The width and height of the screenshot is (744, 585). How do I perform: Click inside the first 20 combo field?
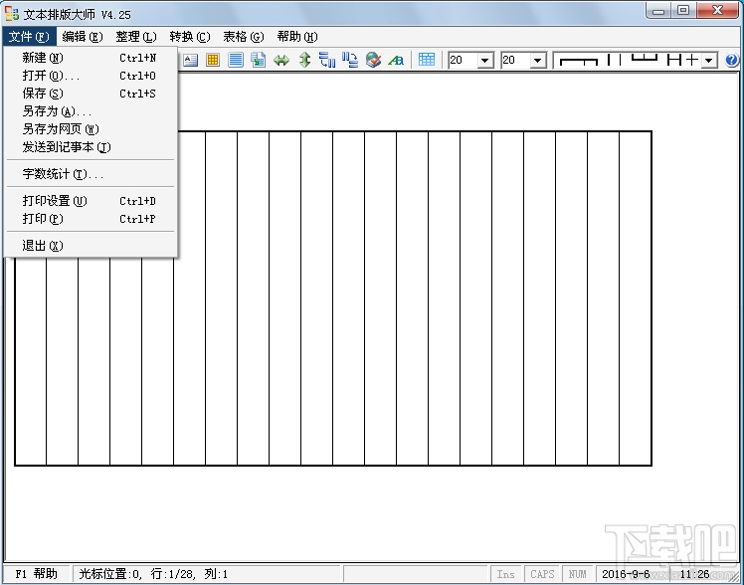[463, 61]
